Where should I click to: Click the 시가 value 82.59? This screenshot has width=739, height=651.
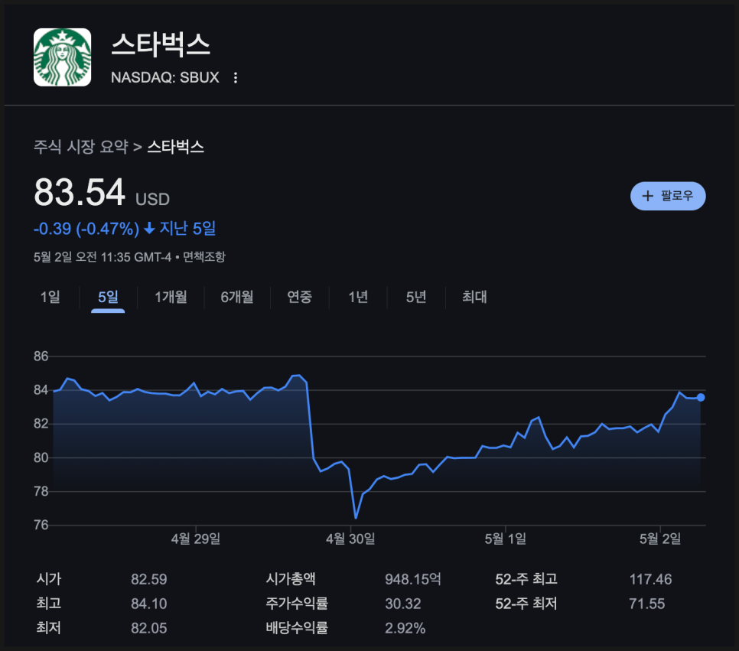point(149,579)
